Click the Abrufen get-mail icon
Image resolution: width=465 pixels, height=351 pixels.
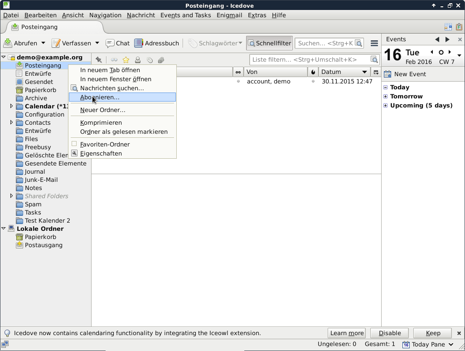coord(8,44)
